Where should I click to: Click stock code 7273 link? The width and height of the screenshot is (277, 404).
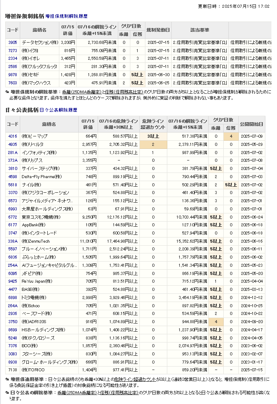(x=12, y=50)
